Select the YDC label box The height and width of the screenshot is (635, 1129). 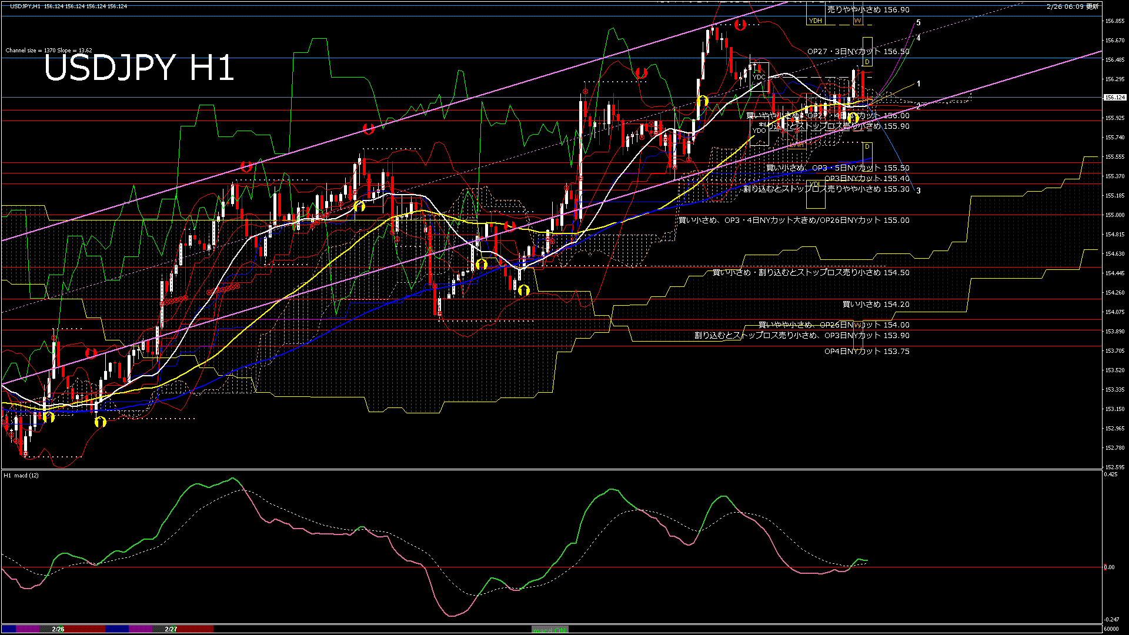click(x=759, y=77)
